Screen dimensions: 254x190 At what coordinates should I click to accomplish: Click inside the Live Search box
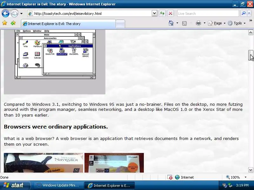tap(208, 14)
